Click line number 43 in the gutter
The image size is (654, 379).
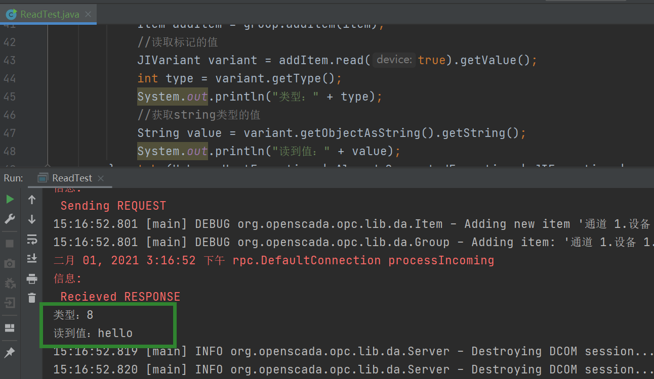(x=9, y=60)
